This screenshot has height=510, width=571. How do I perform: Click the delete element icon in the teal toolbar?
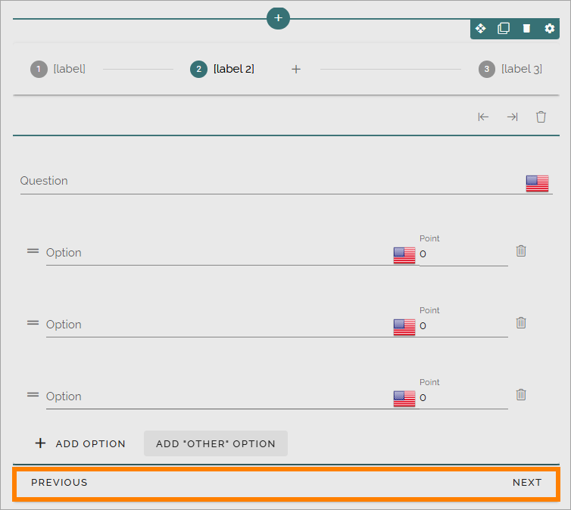click(x=526, y=28)
